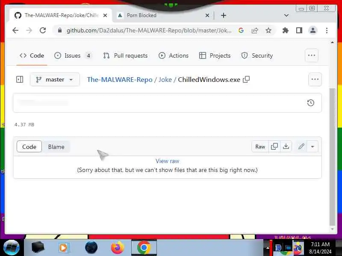Open the black box taskbar app
The height and width of the screenshot is (256, 342).
coord(38,247)
